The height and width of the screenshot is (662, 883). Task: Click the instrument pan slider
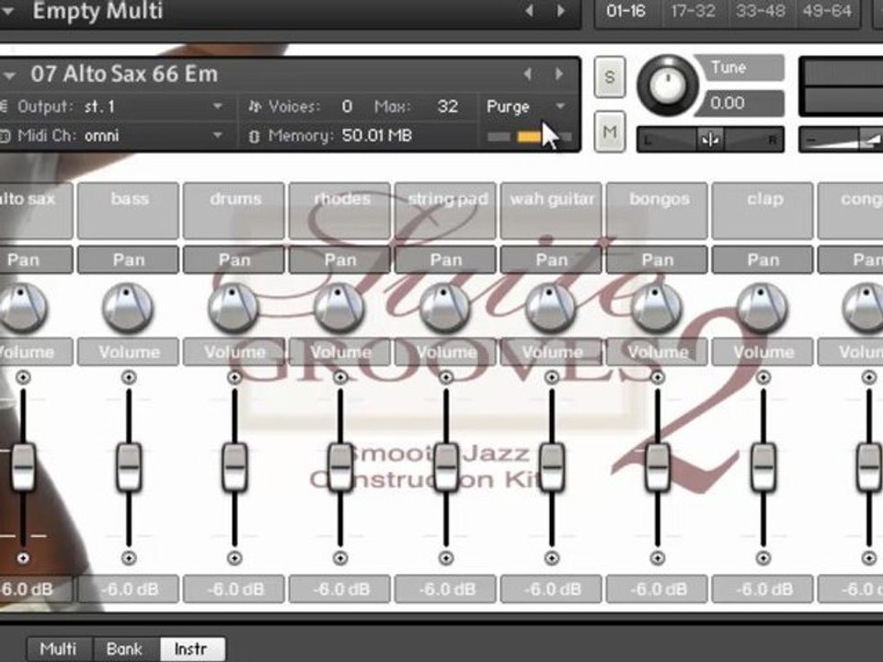pyautogui.click(x=710, y=139)
